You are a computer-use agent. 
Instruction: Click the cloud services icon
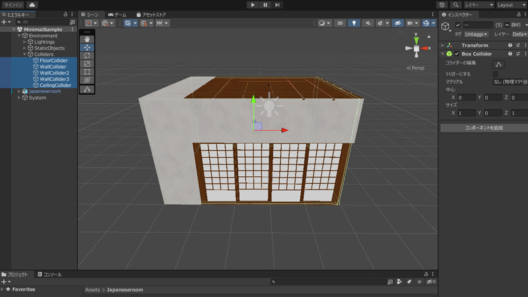click(32, 5)
